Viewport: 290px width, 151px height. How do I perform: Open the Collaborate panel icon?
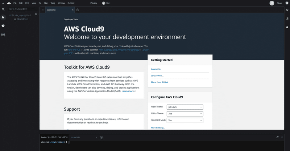coord(287,10)
